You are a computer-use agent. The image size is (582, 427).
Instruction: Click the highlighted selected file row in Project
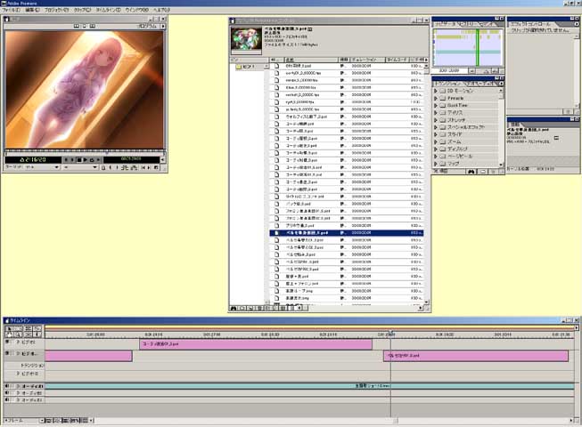tap(347, 233)
